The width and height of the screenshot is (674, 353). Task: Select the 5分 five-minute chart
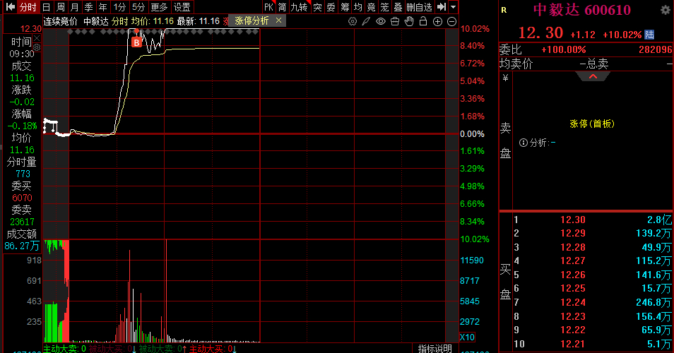tap(138, 7)
